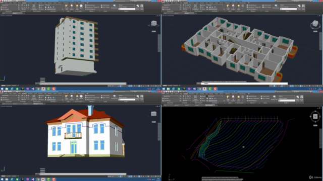323x181 pixels.
Task: Click the ViewCube in the house window
Action: [153, 114]
